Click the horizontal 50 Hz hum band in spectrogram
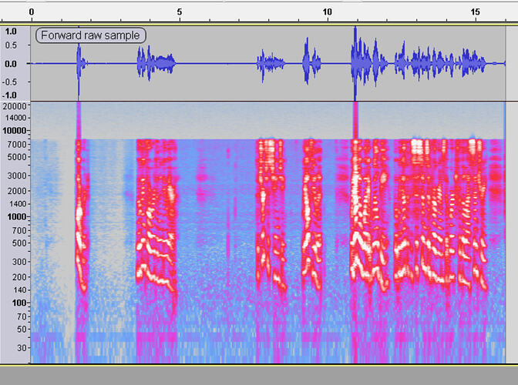The width and height of the screenshot is (518, 385). 231,336
